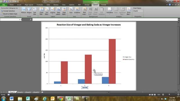Click the zoom slider handle
The image size is (180, 101).
tap(169, 95)
